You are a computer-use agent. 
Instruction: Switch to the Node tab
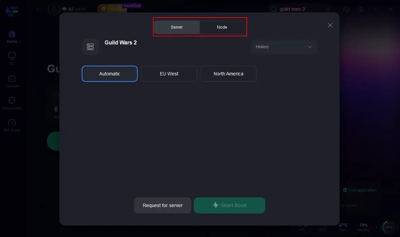[x=222, y=27]
